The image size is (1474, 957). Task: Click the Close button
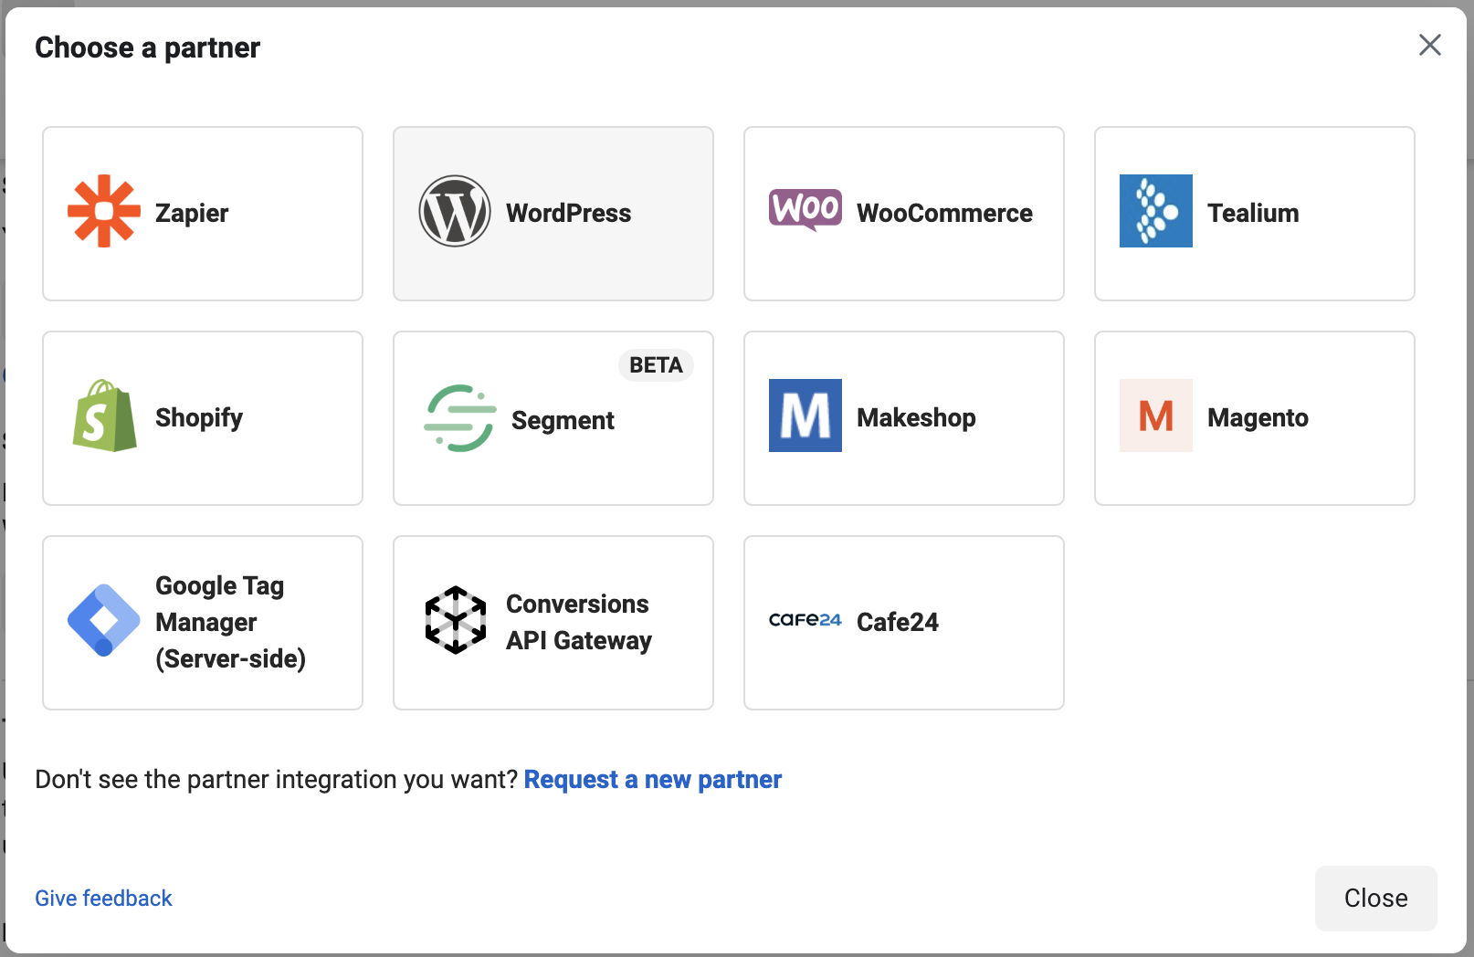[1376, 899]
